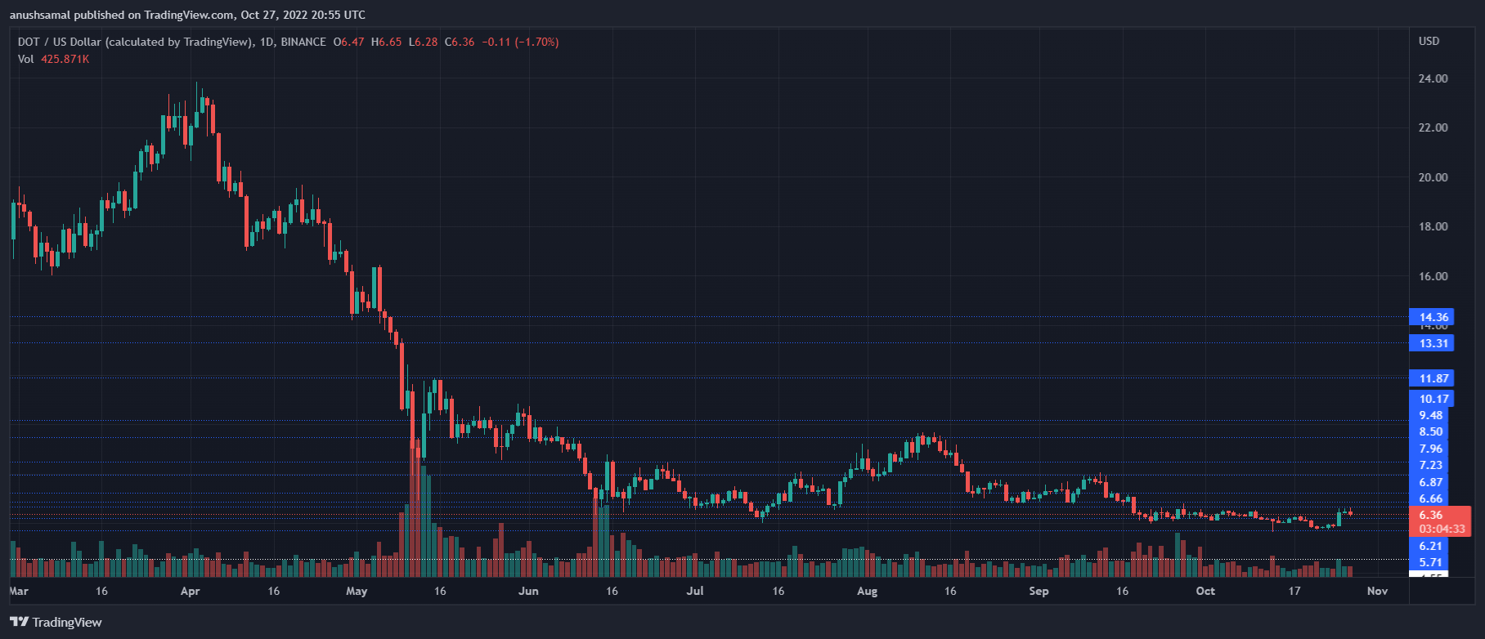Viewport: 1485px width, 639px height.
Task: Click the TradingView wordmark at the bottom
Action: [67, 623]
